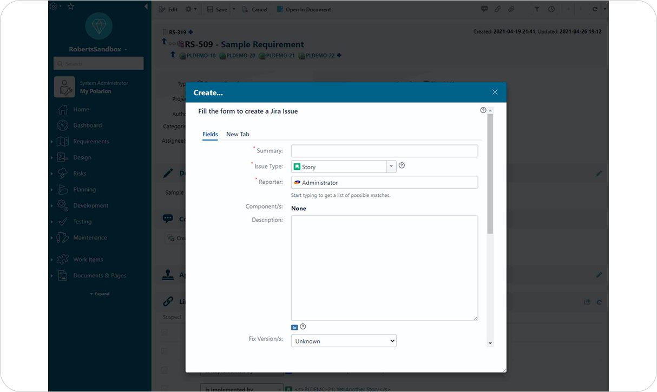Click the Documents & Pages file icon

pyautogui.click(x=63, y=276)
